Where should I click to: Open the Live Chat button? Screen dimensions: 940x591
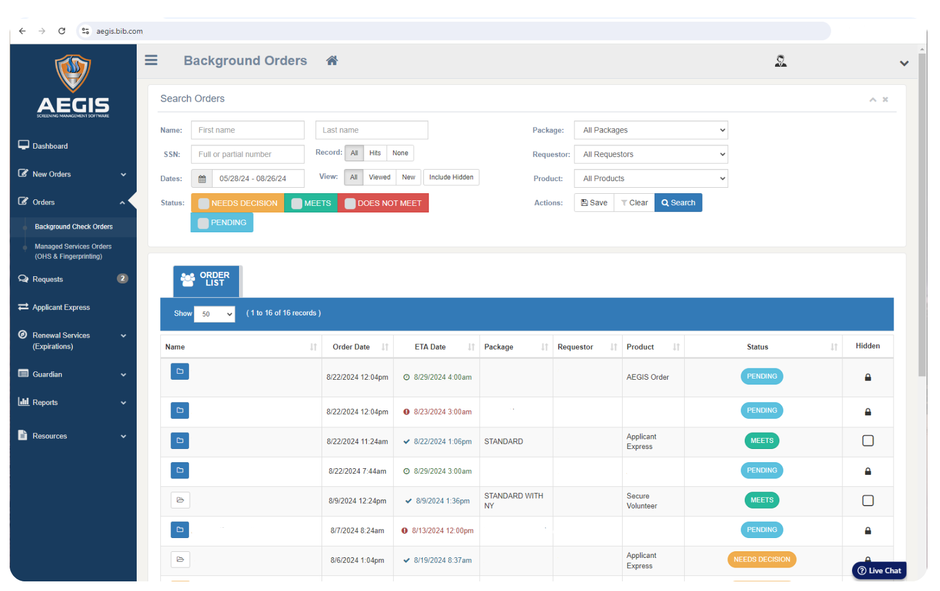879,571
